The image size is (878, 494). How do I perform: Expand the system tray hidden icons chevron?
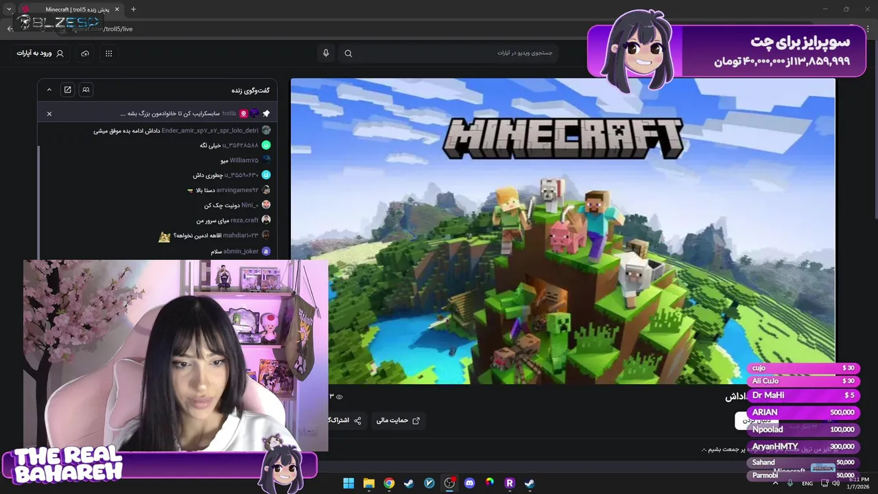click(x=776, y=483)
